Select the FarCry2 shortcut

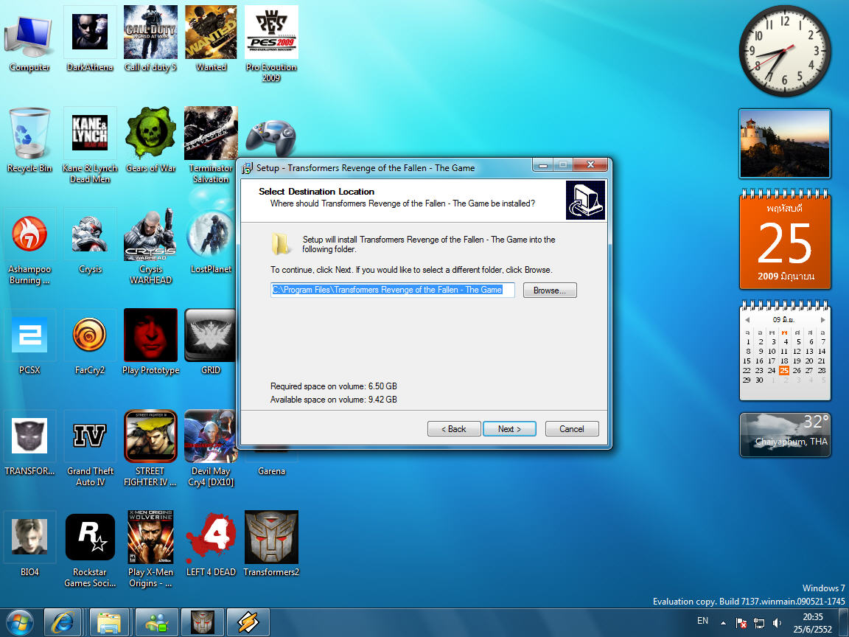coord(90,342)
